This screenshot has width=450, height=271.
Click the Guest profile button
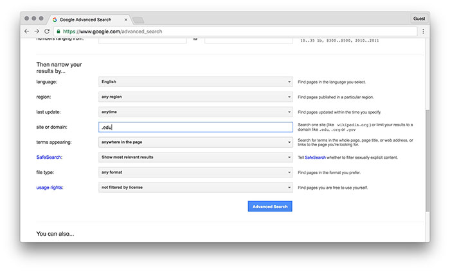pos(419,19)
